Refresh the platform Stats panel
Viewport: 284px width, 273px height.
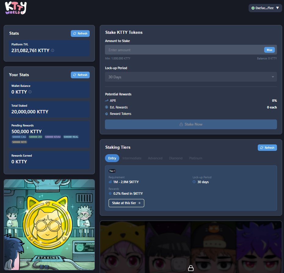click(80, 34)
